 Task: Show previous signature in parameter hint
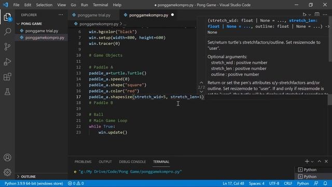[201, 83]
